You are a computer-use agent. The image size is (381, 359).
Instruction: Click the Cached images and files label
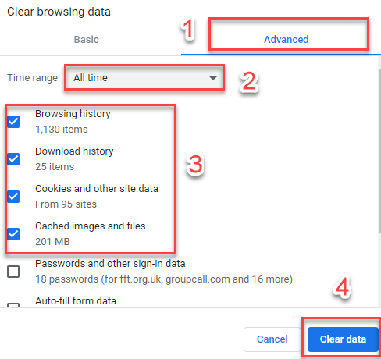91,226
